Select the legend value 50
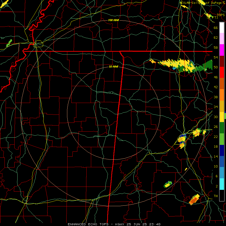This screenshot has height=226, width=226. (x=216, y=67)
